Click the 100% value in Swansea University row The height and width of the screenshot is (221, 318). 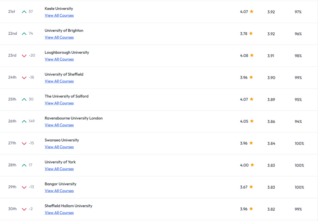pos(299,143)
